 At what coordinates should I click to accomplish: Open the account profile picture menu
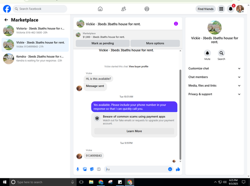click(x=240, y=9)
